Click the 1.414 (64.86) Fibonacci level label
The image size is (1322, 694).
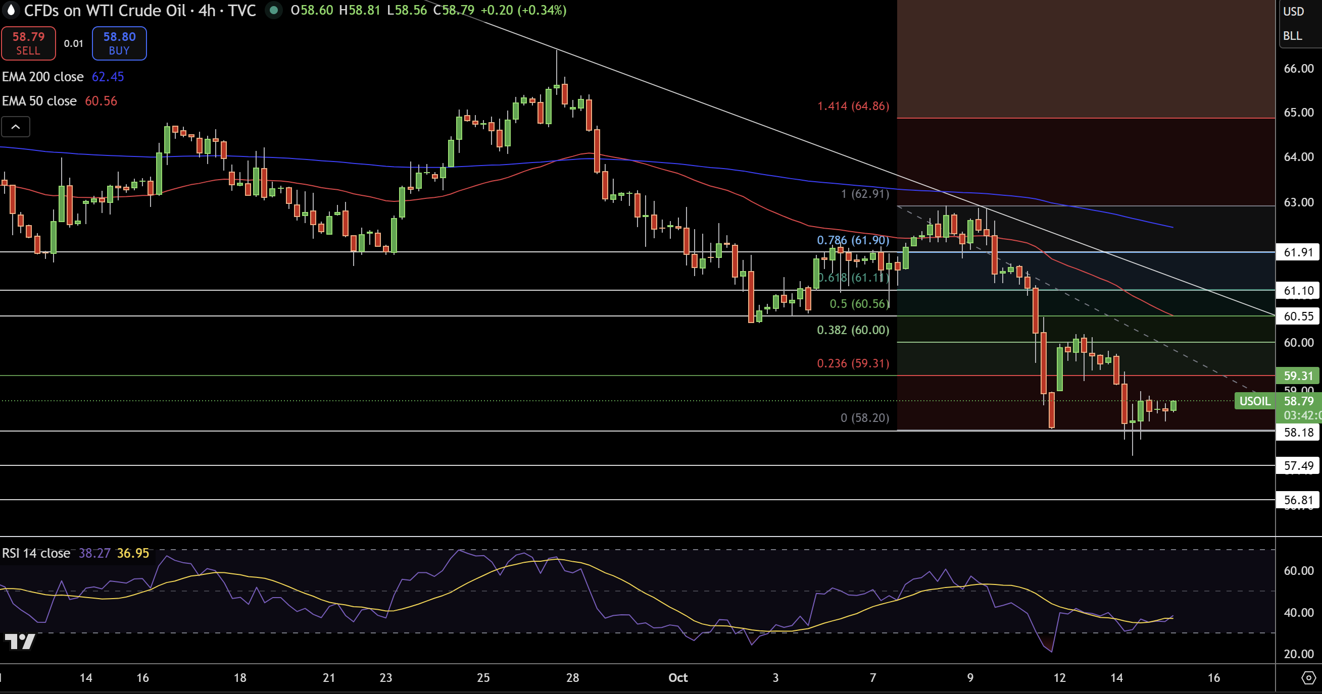[x=853, y=106]
